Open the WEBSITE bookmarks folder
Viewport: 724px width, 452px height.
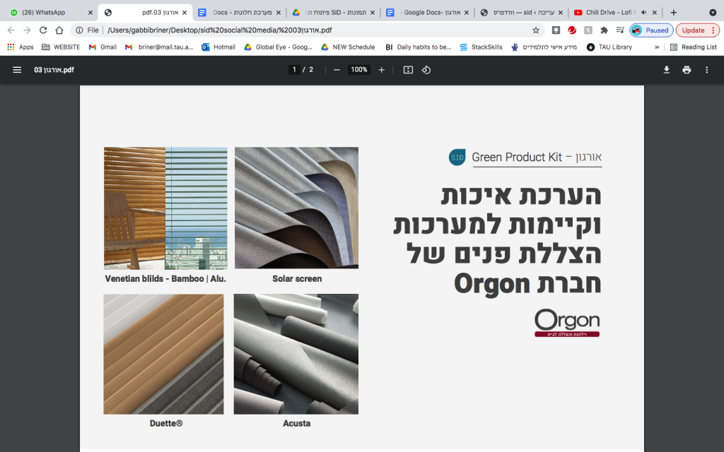pyautogui.click(x=61, y=47)
